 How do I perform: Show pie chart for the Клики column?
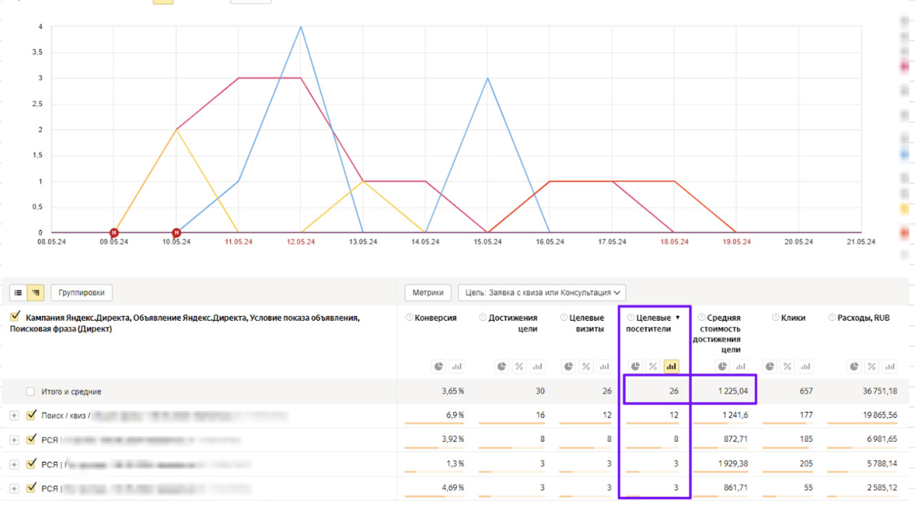[x=770, y=367]
